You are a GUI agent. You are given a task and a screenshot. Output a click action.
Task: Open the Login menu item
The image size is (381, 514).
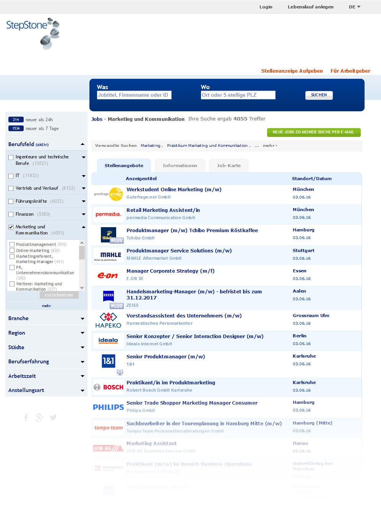[x=266, y=7]
